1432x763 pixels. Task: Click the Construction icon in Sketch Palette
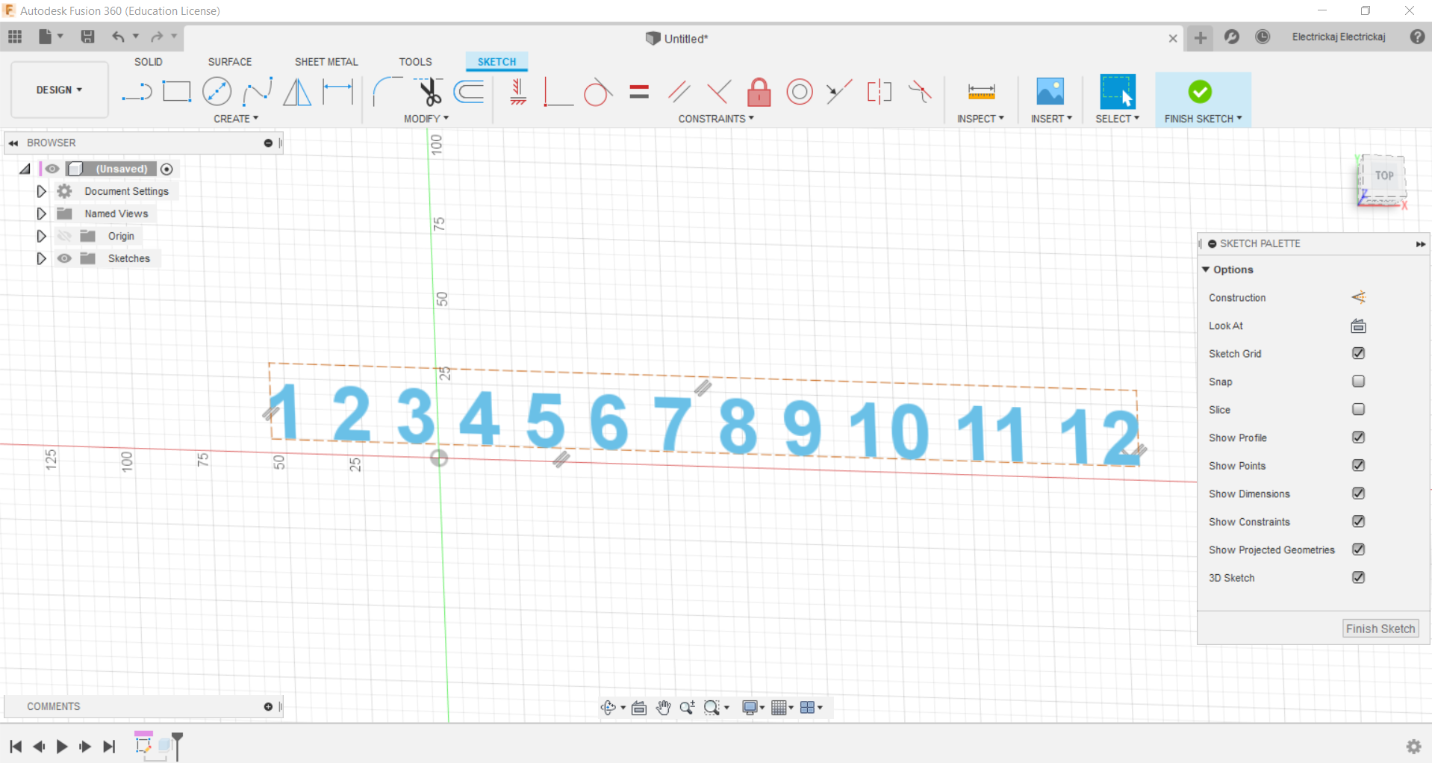point(1358,297)
